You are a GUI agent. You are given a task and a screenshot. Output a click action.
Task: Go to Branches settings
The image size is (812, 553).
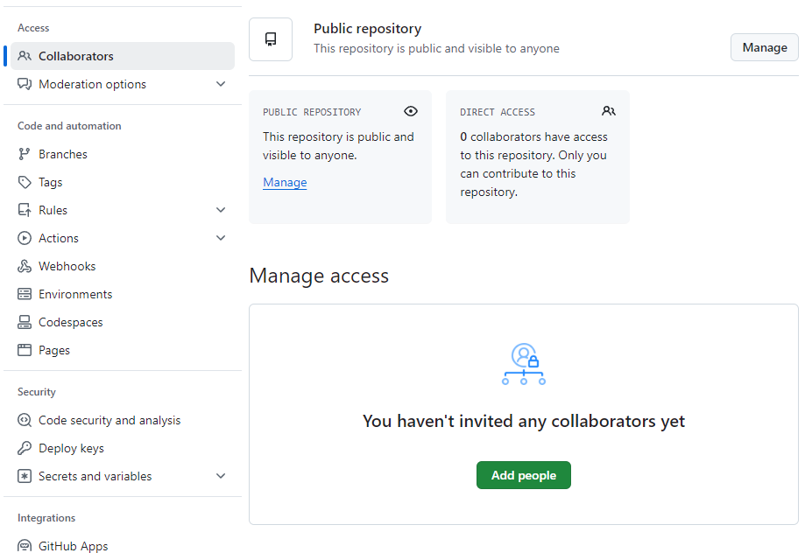click(123, 154)
